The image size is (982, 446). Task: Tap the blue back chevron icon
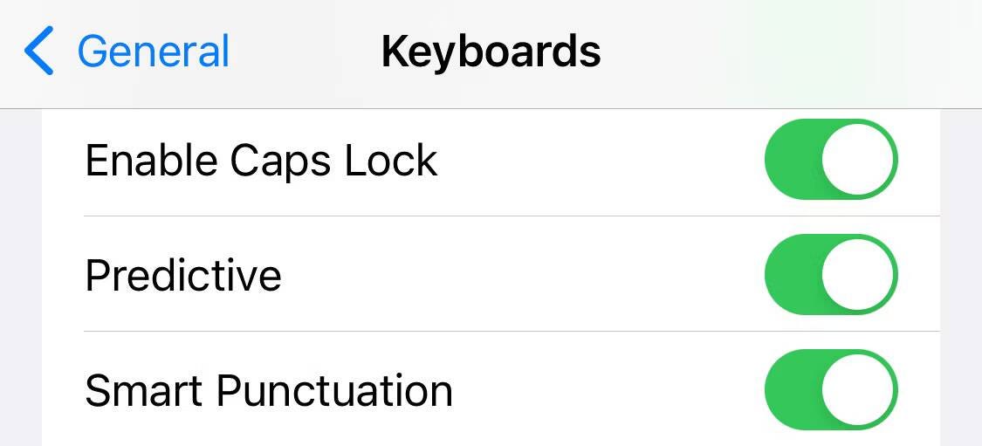(x=38, y=51)
